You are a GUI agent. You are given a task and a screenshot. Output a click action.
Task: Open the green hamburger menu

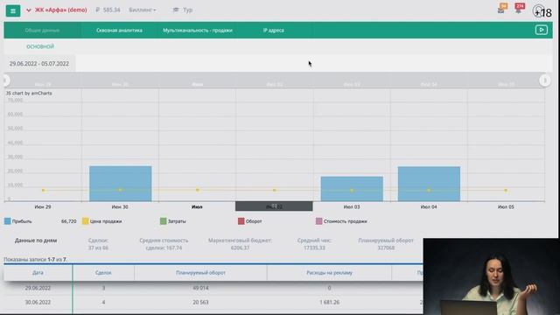click(13, 10)
